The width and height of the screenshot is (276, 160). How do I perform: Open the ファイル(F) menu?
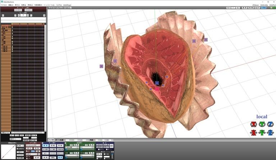click(x=4, y=5)
